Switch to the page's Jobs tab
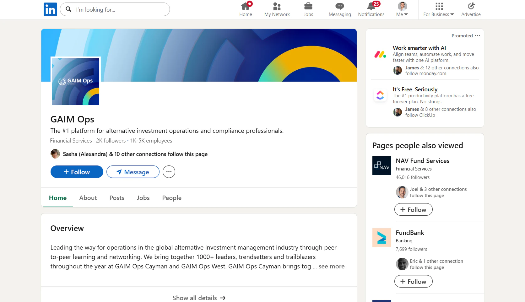 point(143,198)
